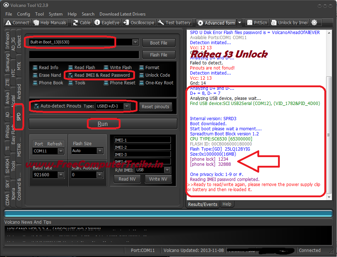The width and height of the screenshot is (337, 257).
Task: Open the Search menu
Action: 88,14
